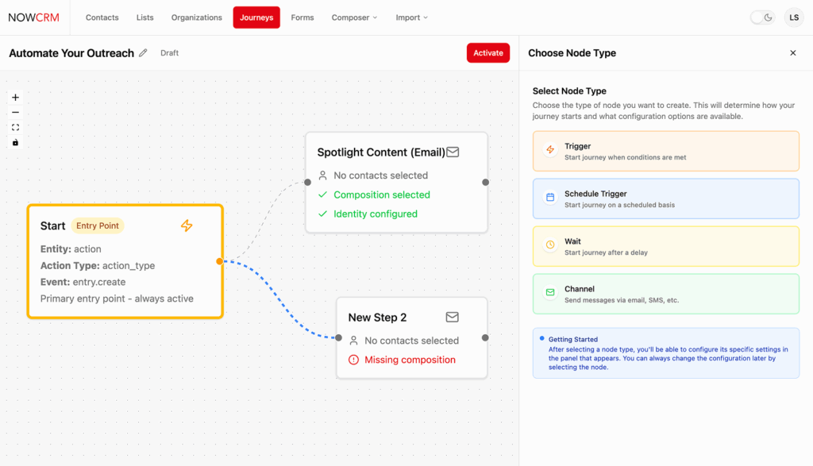This screenshot has height=466, width=813.
Task: Open the Composer dropdown menu
Action: tap(354, 17)
